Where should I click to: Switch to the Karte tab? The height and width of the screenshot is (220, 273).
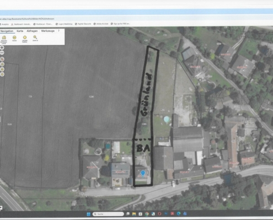point(20,31)
